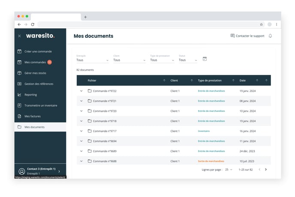Expand row Commande n°9720
The image size is (295, 197).
click(81, 111)
